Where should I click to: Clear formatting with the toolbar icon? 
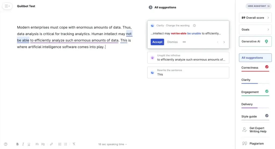pos(74,144)
